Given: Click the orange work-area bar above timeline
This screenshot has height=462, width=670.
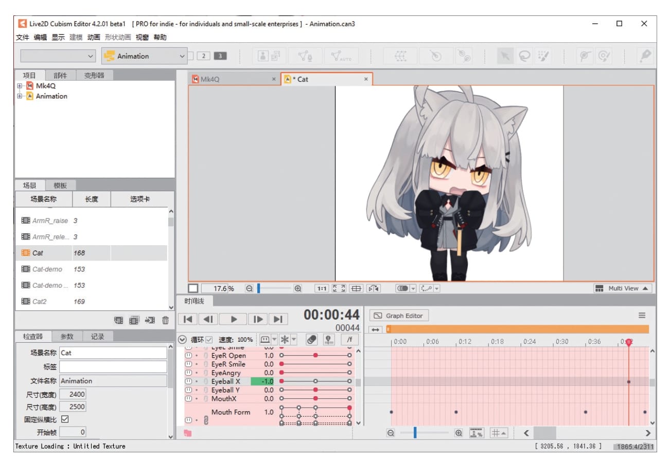Looking at the screenshot, I should 517,329.
